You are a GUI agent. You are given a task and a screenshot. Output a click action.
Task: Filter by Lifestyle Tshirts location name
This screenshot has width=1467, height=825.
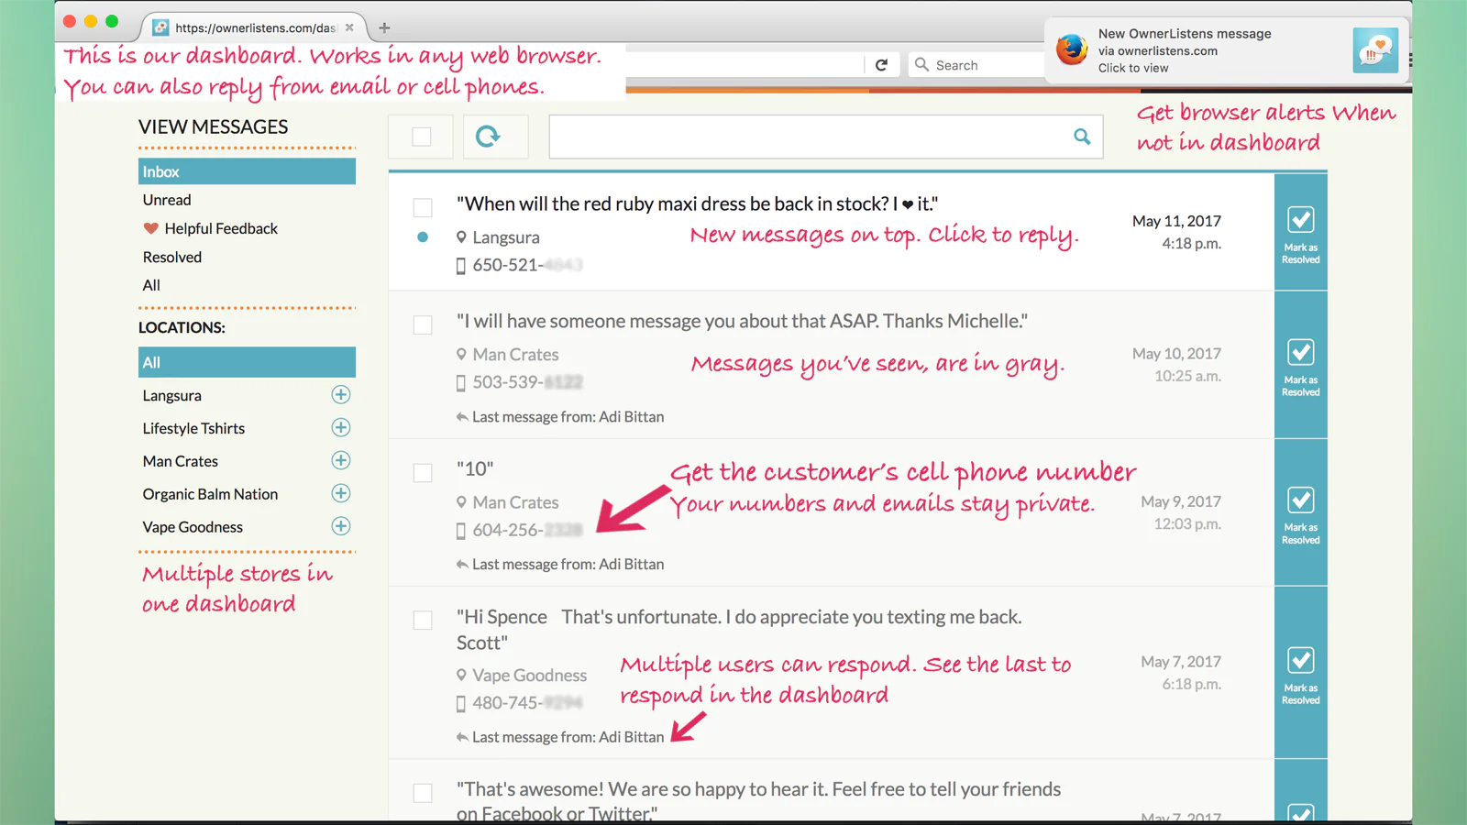point(193,428)
